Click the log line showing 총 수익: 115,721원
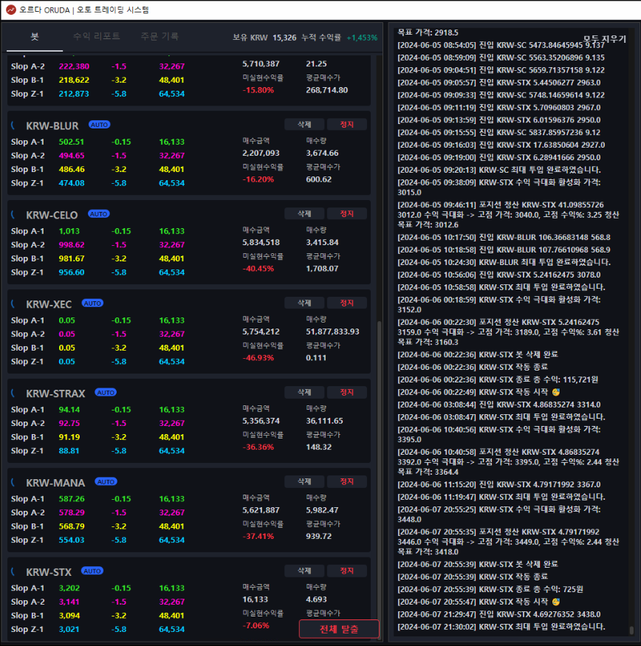641x646 pixels. pyautogui.click(x=498, y=379)
